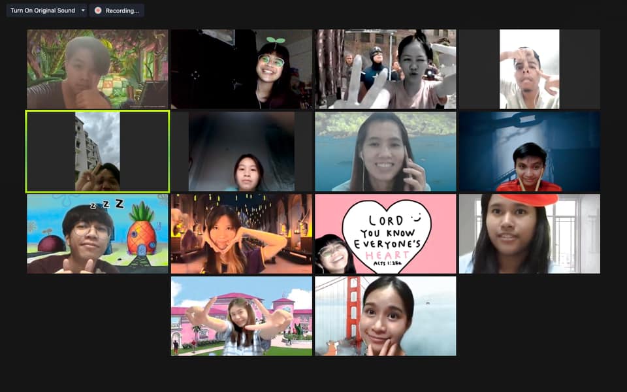Select participant showing peace sign at camera
The image size is (627, 392).
385,69
